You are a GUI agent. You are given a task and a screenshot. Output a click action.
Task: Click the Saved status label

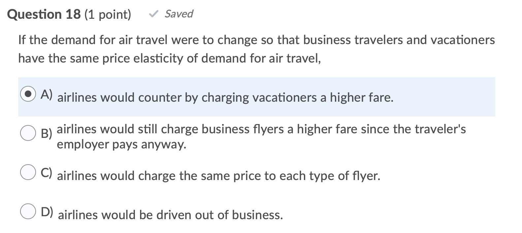coord(179,14)
